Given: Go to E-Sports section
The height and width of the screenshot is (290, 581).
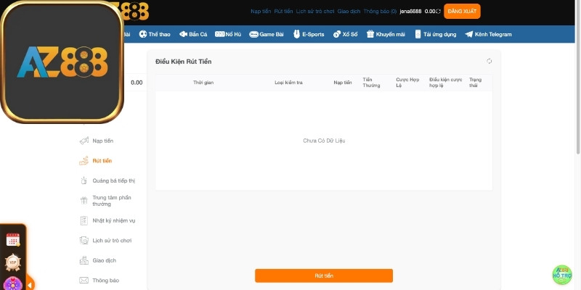Looking at the screenshot, I should point(309,34).
